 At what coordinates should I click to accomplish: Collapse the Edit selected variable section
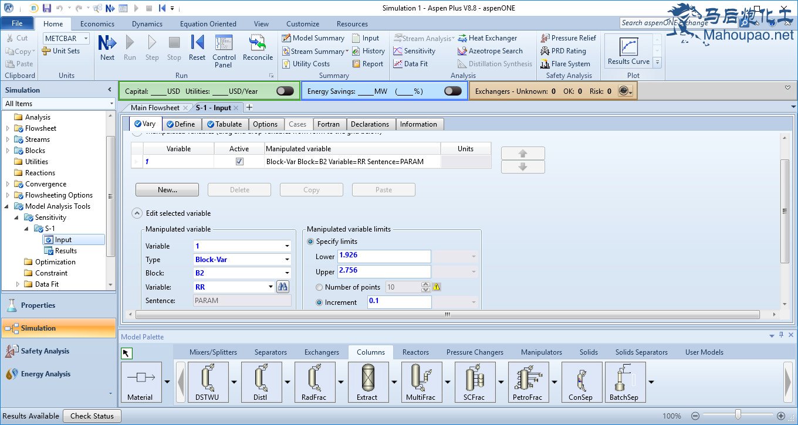[136, 213]
